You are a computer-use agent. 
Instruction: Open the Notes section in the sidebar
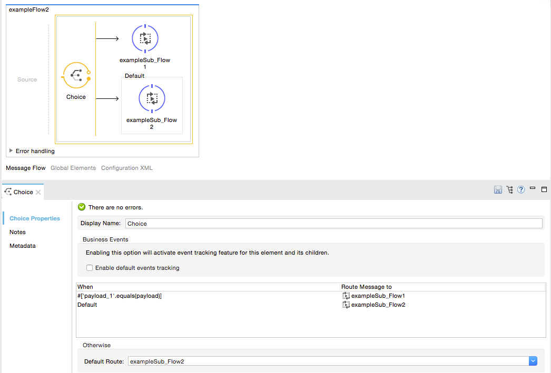point(17,232)
